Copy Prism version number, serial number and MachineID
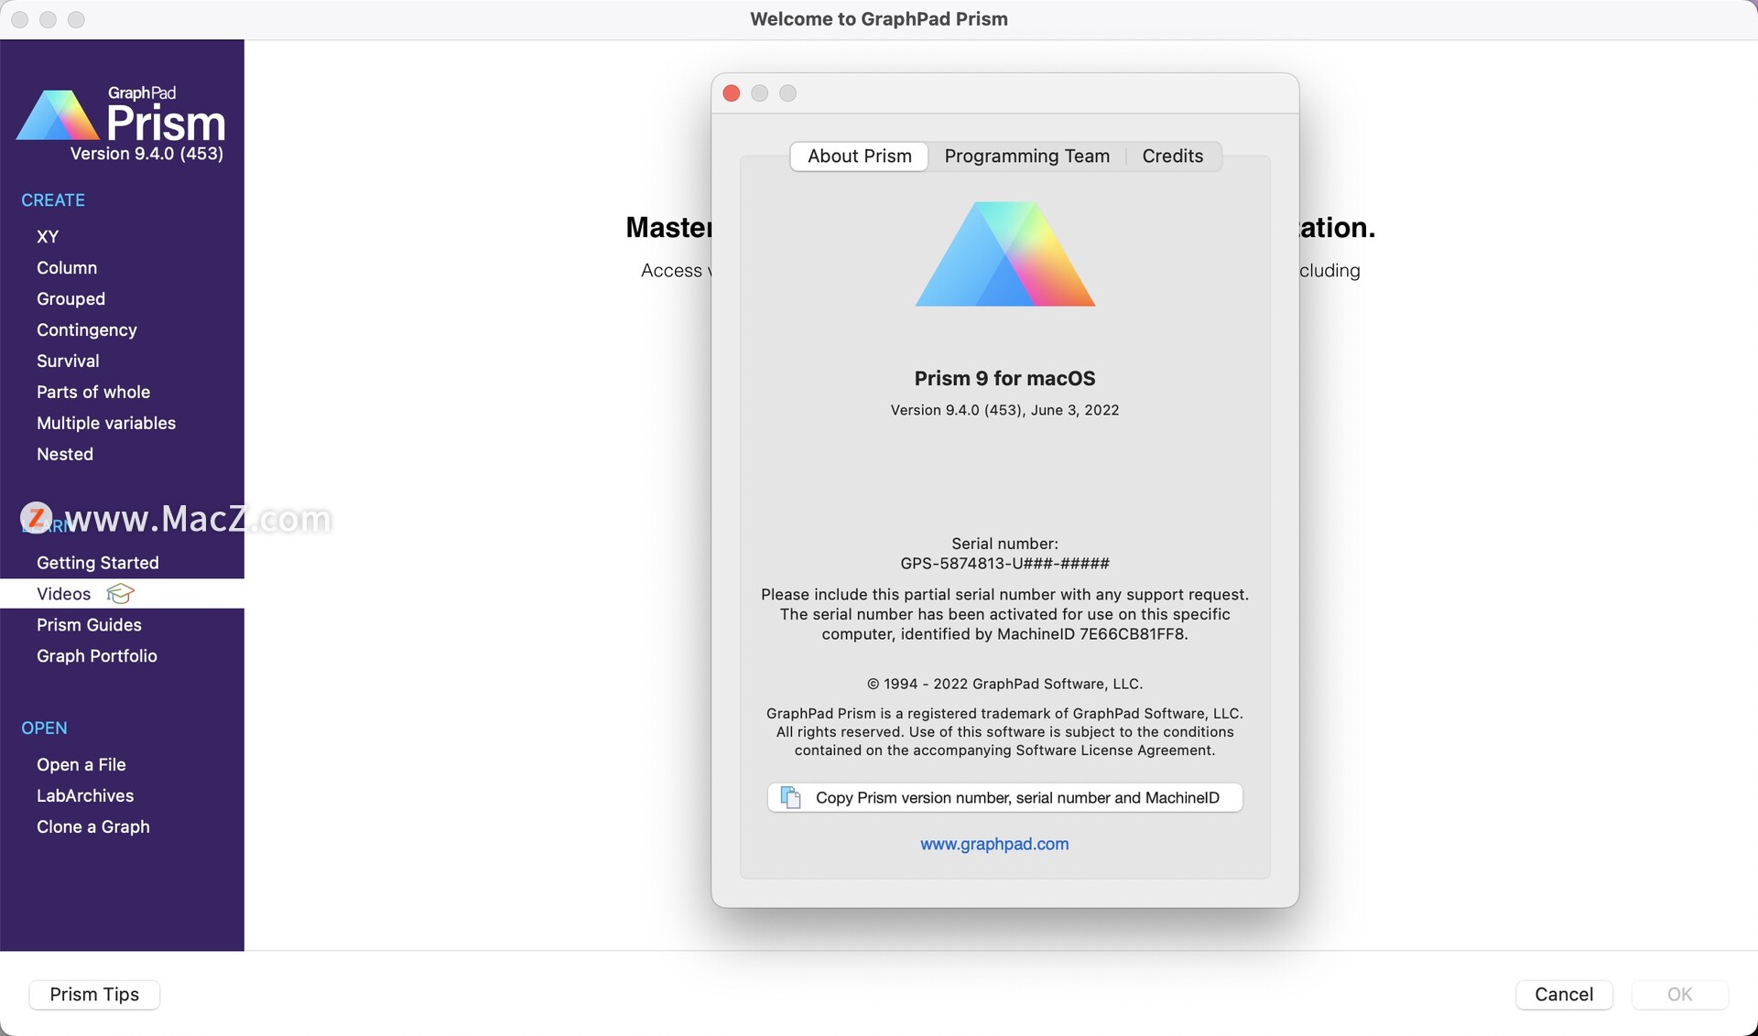Image resolution: width=1758 pixels, height=1036 pixels. 1004,797
